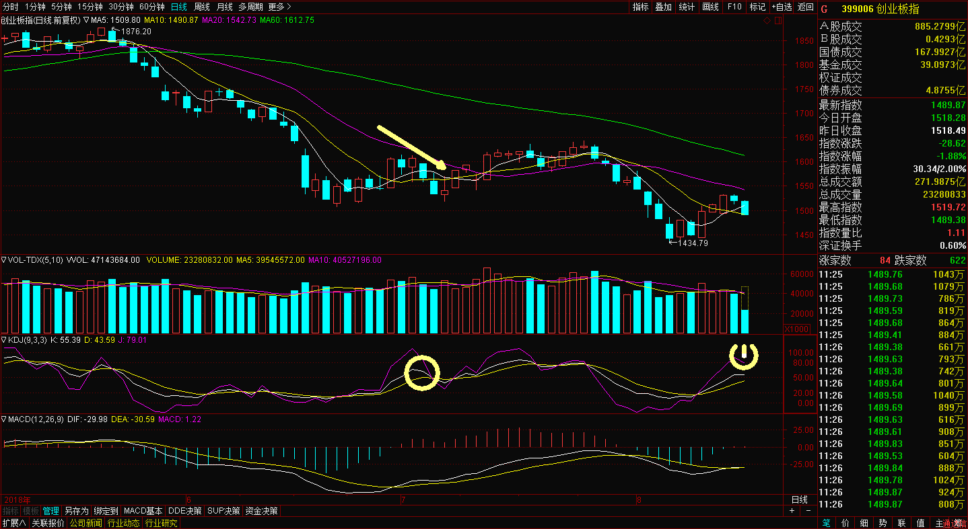The image size is (968, 529).
Task: Open the 多周期 view
Action: click(250, 7)
